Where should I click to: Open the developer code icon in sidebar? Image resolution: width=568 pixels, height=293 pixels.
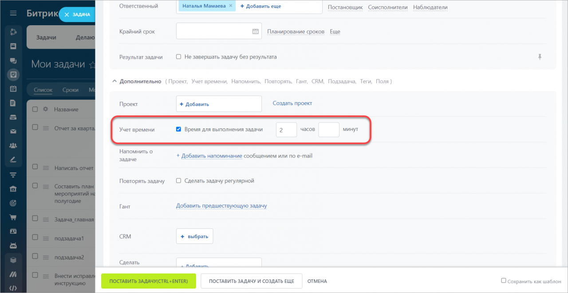click(13, 288)
